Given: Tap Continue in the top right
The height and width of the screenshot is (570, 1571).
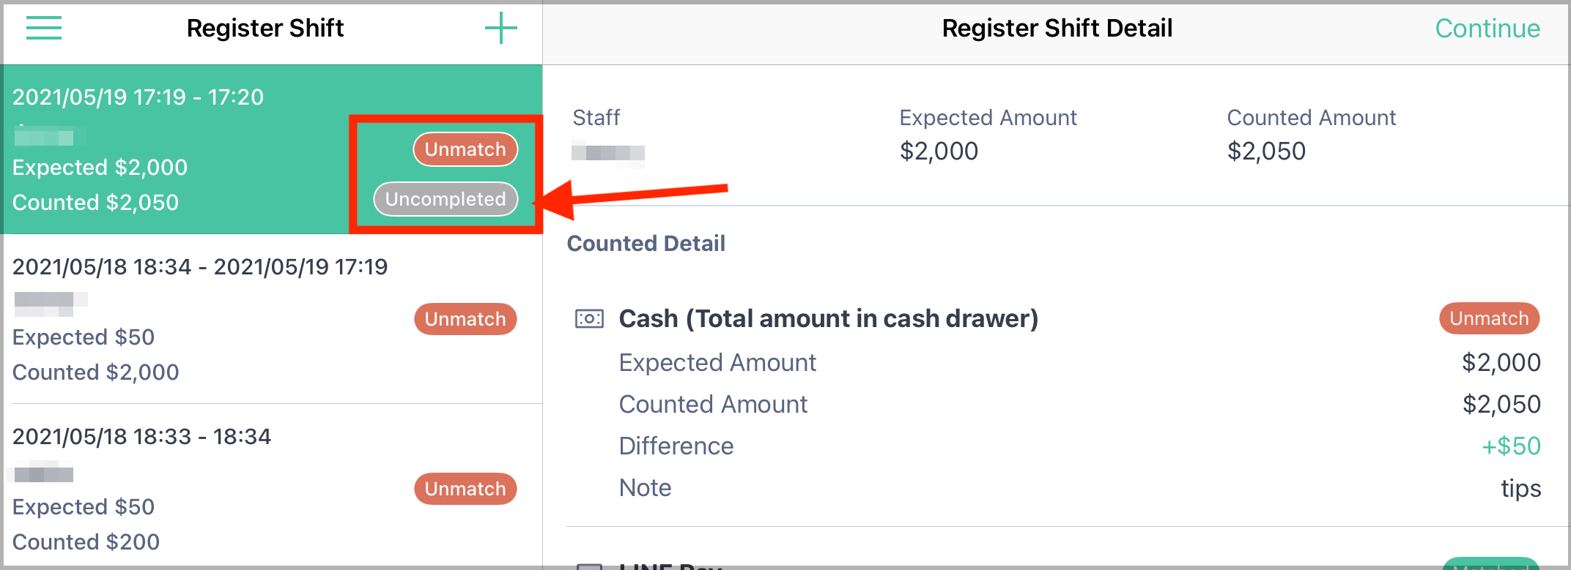Looking at the screenshot, I should (1487, 29).
